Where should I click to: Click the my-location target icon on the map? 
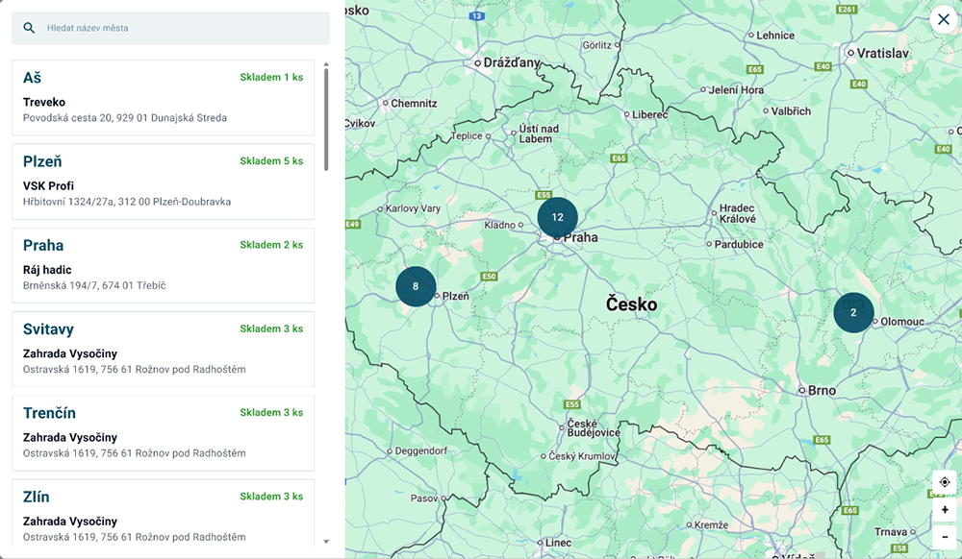click(946, 479)
